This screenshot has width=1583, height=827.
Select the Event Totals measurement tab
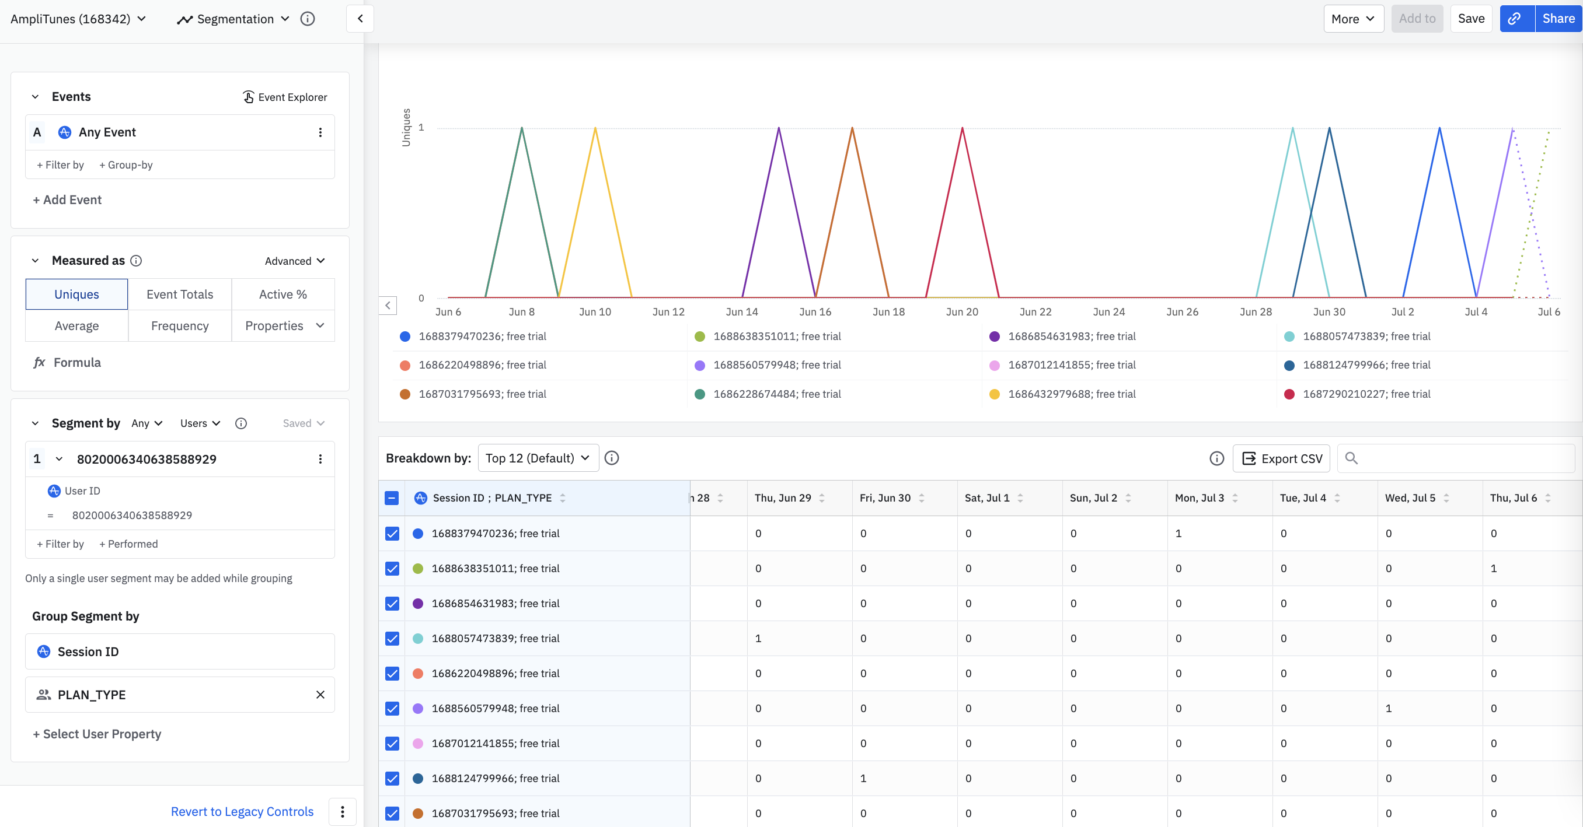coord(179,294)
